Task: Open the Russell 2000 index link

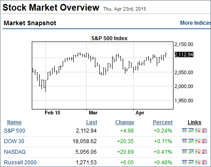Action: (x=20, y=163)
